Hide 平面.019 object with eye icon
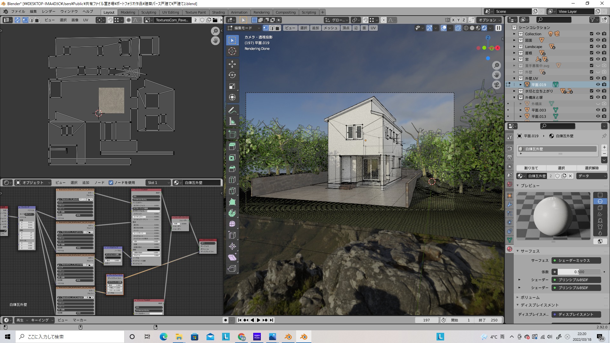This screenshot has width=610, height=343. [x=598, y=85]
